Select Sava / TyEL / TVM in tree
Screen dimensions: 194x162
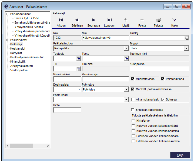coord(26,18)
